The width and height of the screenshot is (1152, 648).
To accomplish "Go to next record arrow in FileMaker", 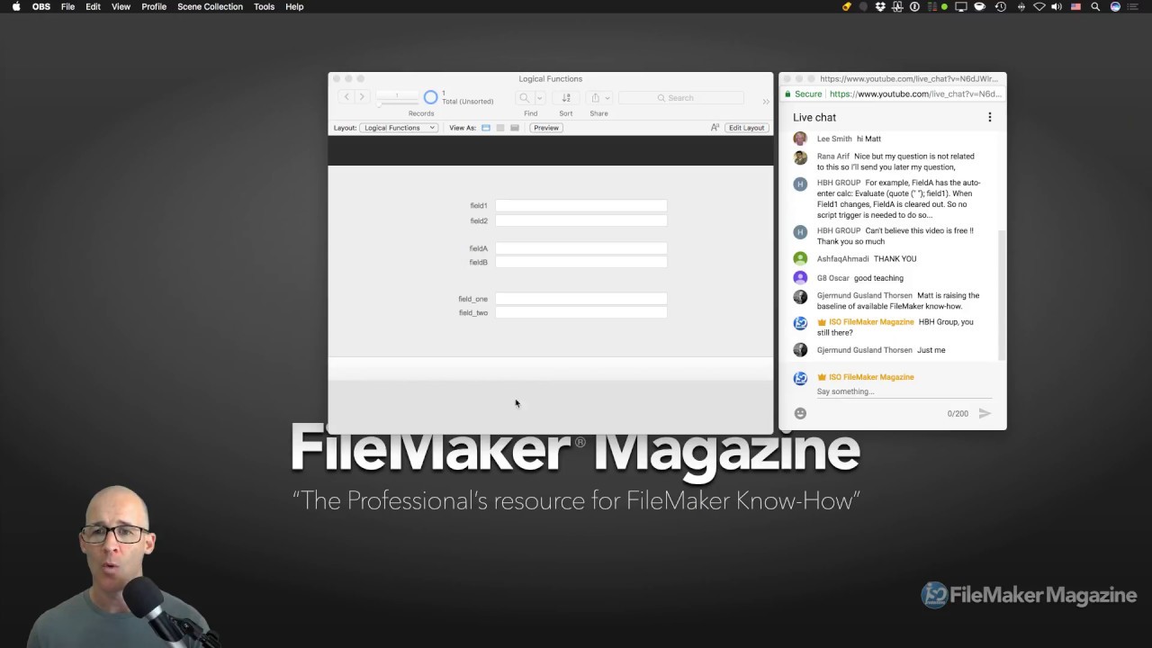I will (x=362, y=97).
